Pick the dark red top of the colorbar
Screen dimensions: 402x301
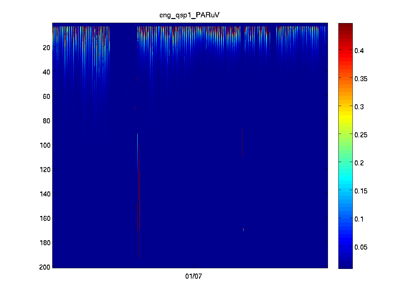345,27
